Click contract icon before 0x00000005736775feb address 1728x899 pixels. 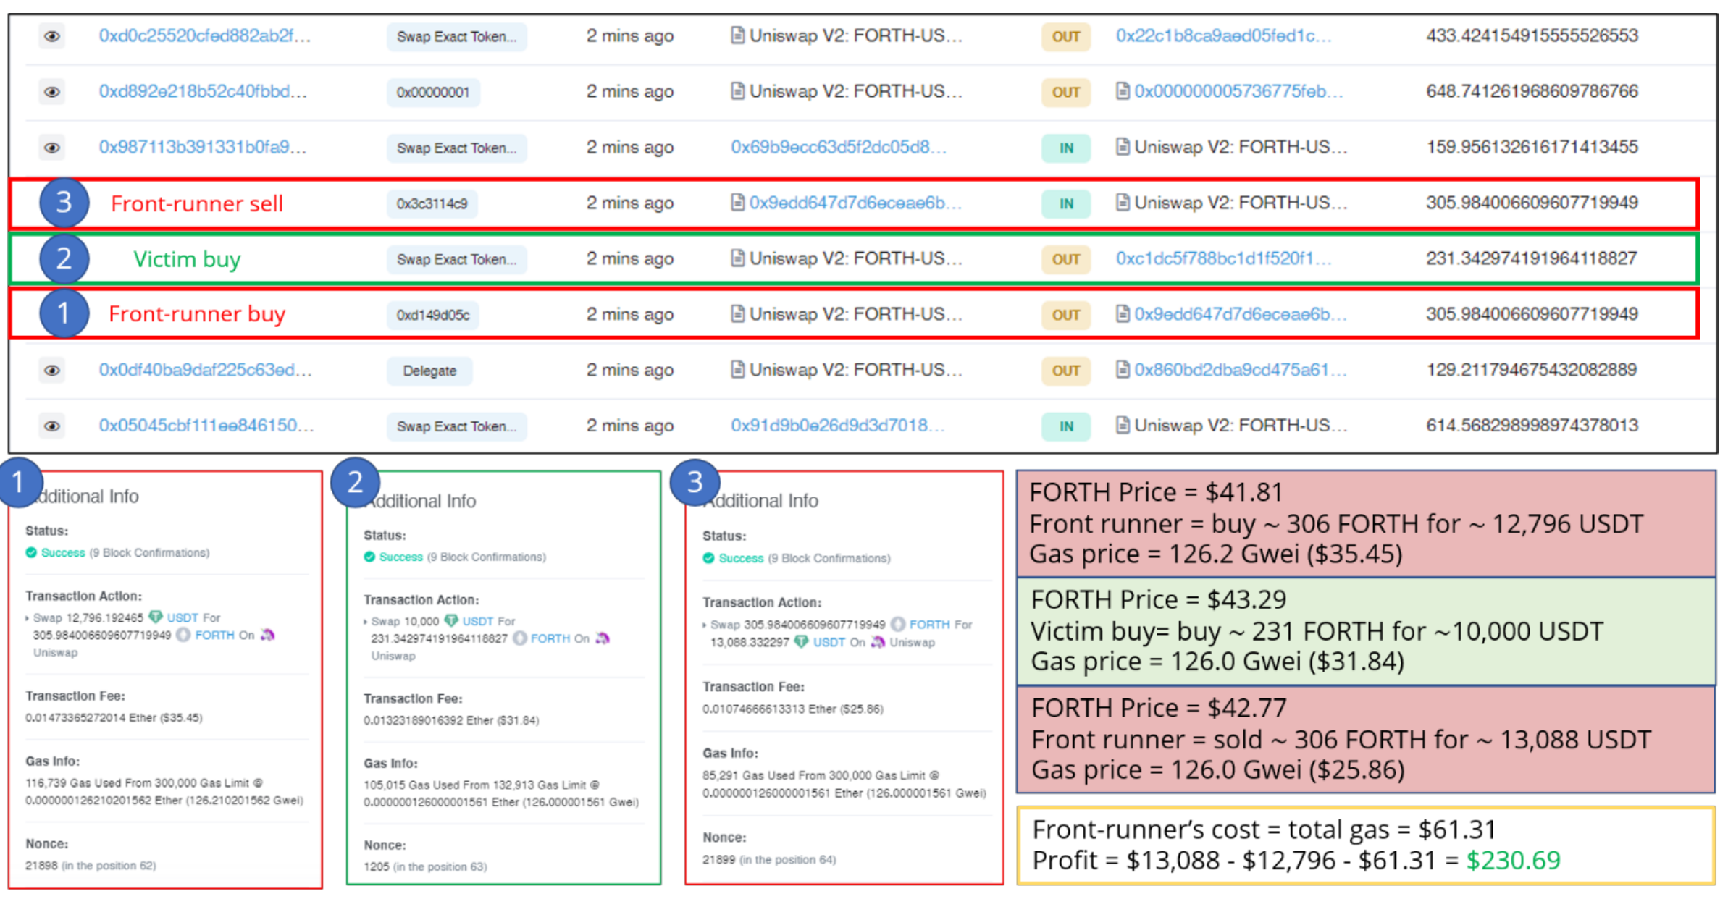pos(1123,91)
